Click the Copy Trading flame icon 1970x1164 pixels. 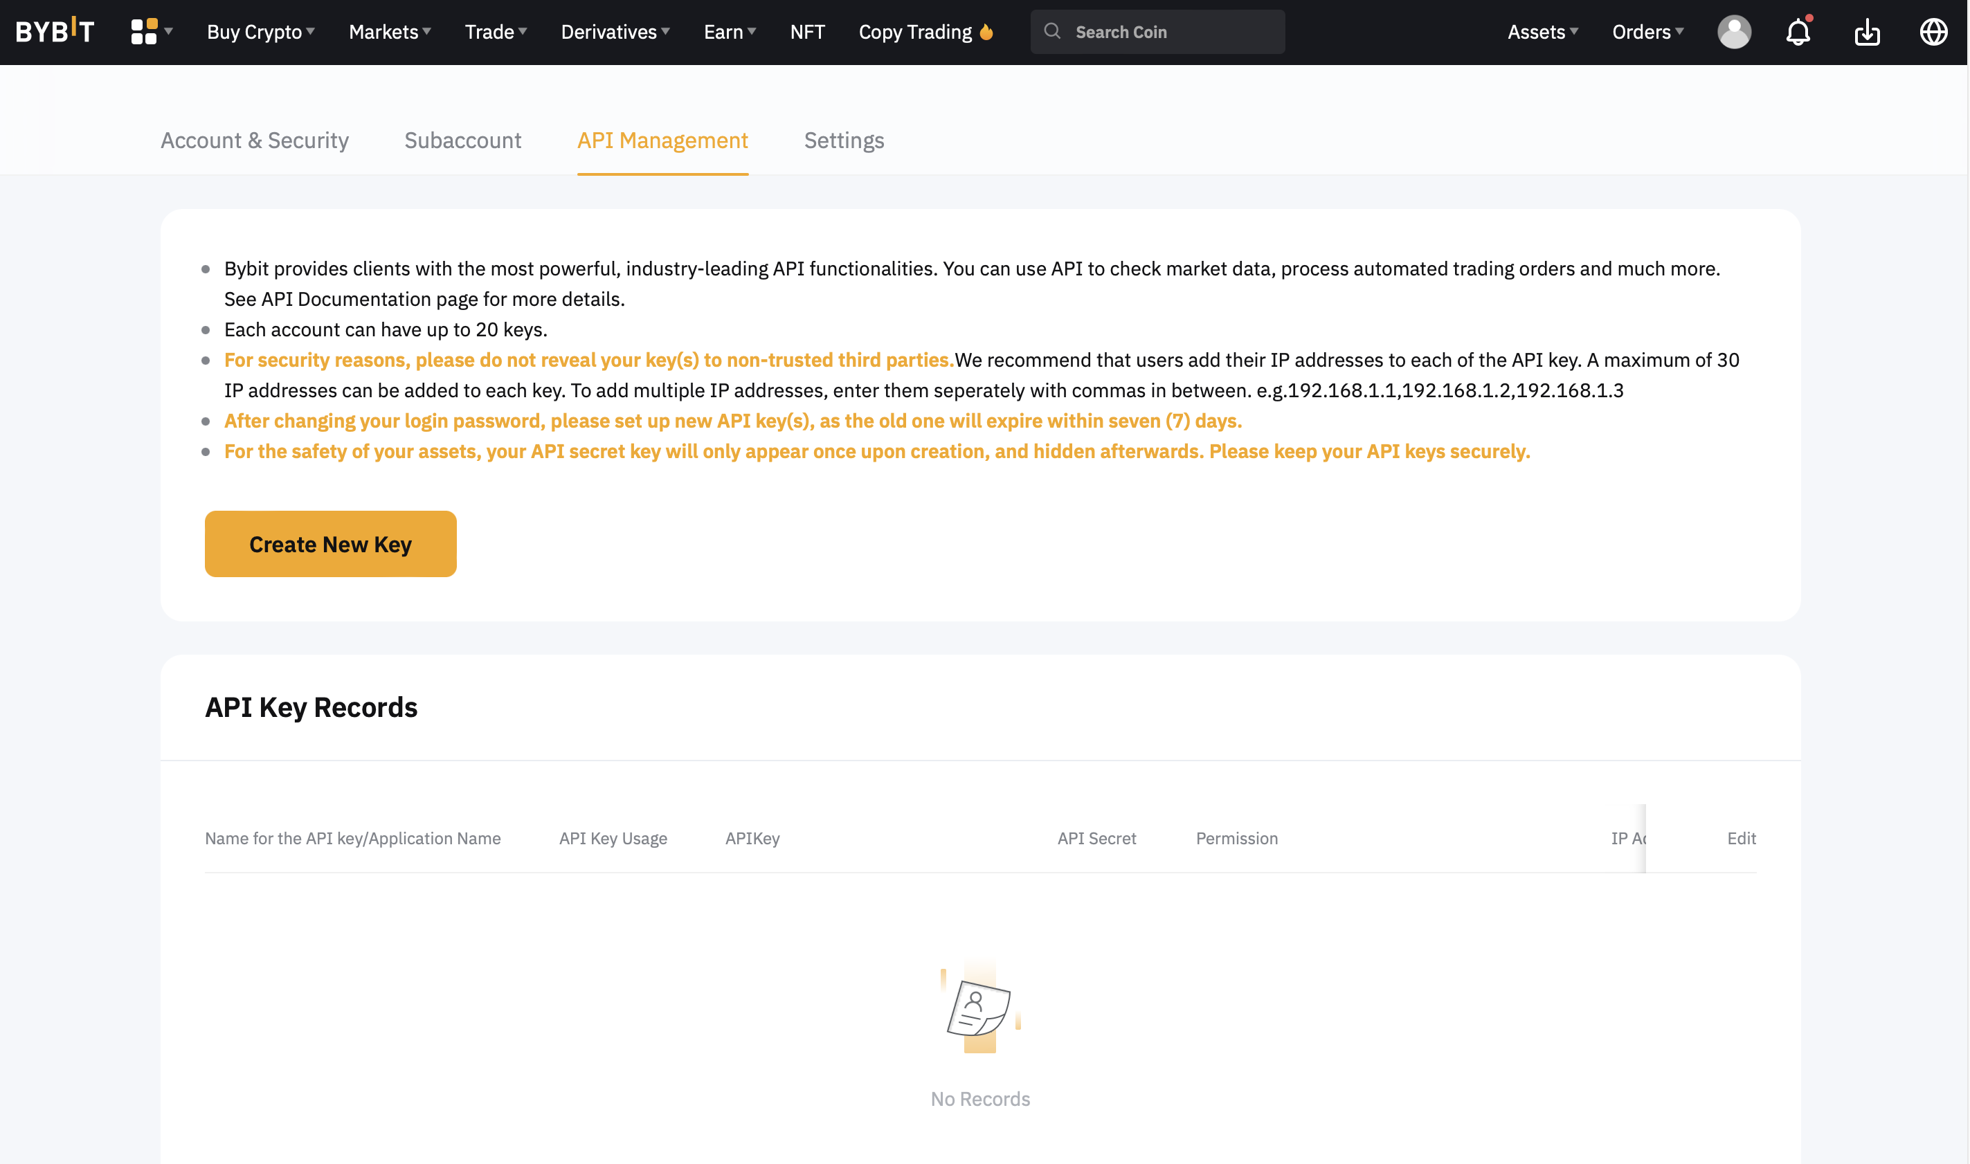click(x=986, y=31)
